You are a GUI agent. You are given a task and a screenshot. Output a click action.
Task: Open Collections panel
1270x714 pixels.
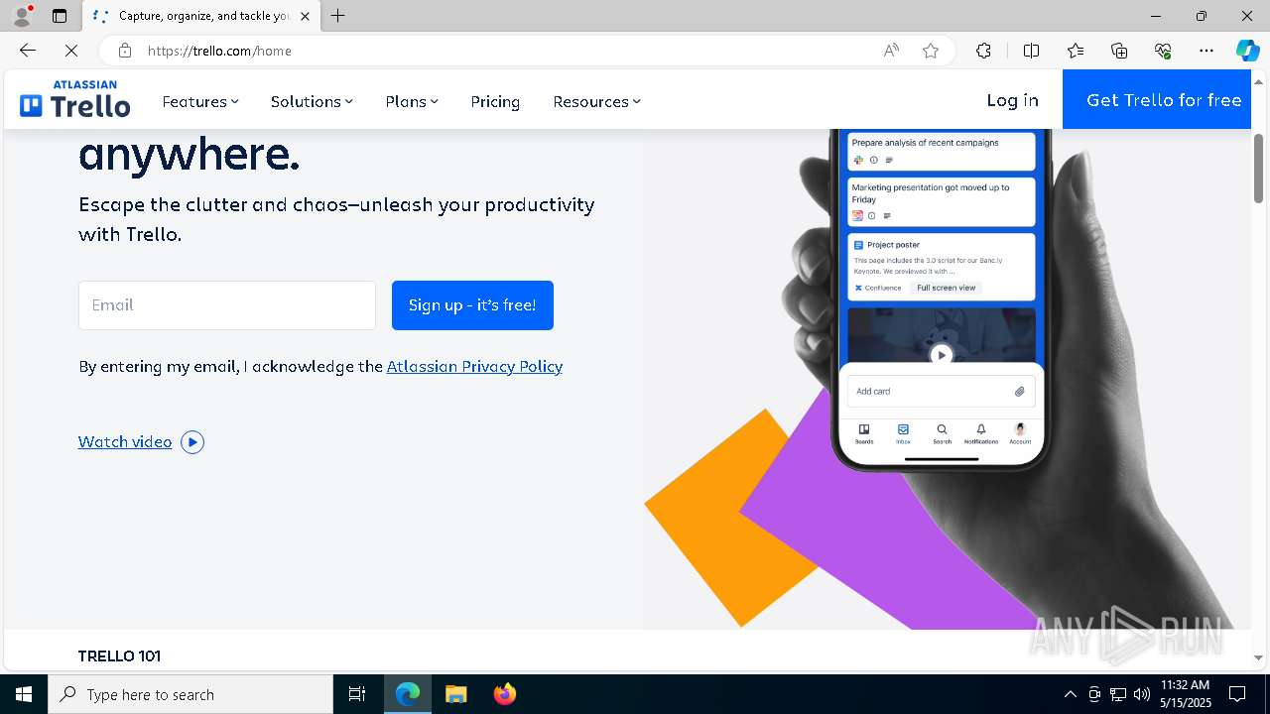1119,51
